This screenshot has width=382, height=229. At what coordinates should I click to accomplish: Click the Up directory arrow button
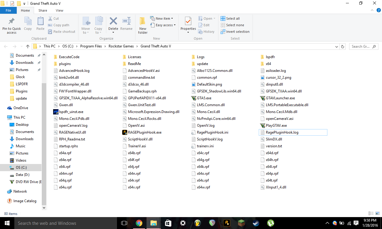coord(28,47)
